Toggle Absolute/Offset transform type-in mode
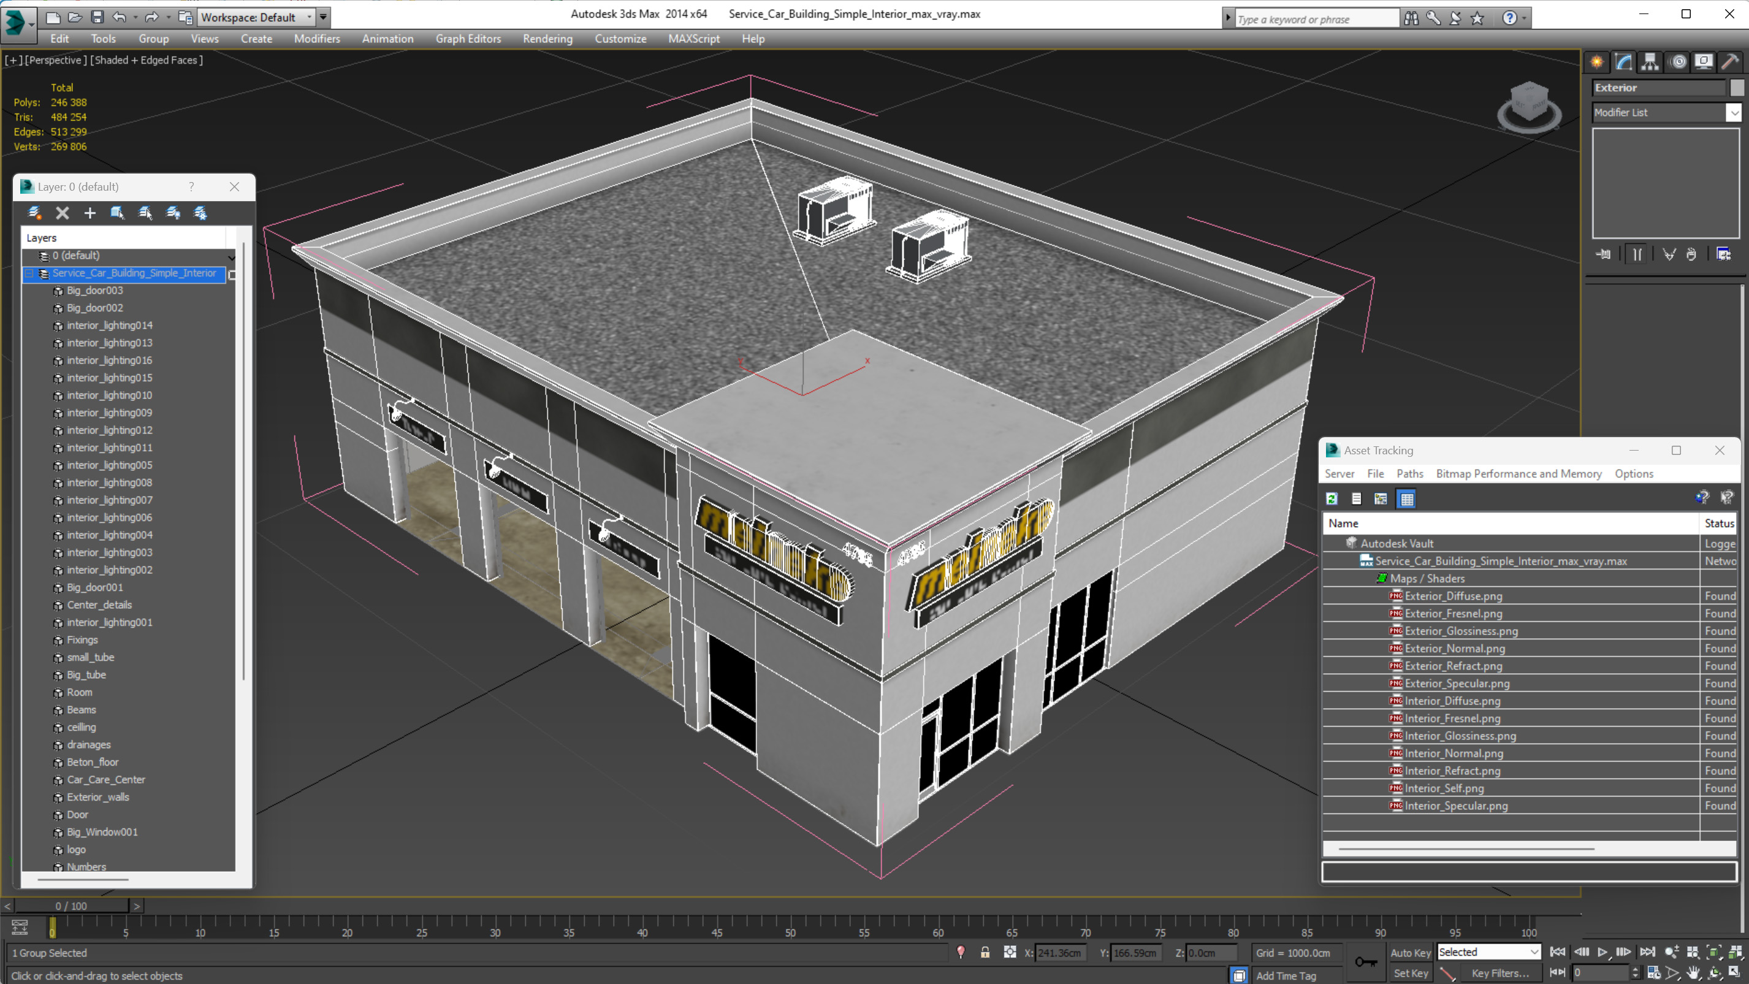Screen dimensions: 1749x984 (1010, 952)
